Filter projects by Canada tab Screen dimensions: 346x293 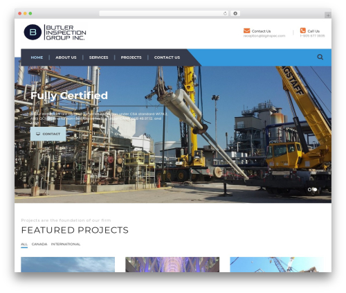coord(39,245)
